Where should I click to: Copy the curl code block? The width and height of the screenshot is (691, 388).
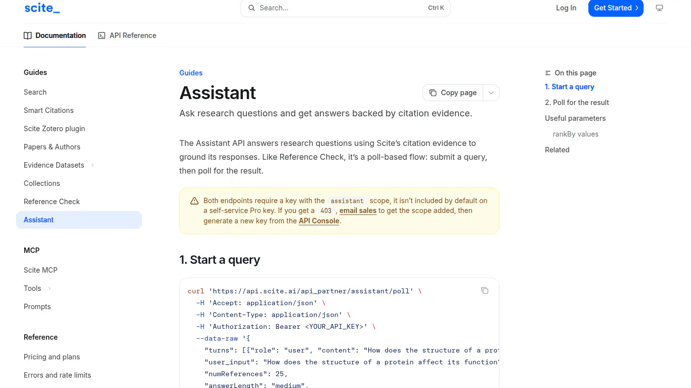pyautogui.click(x=485, y=290)
